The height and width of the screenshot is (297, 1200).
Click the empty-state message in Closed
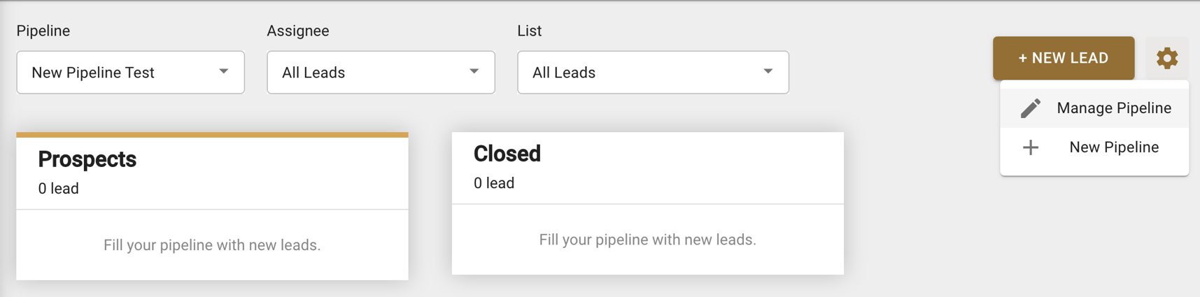(647, 240)
